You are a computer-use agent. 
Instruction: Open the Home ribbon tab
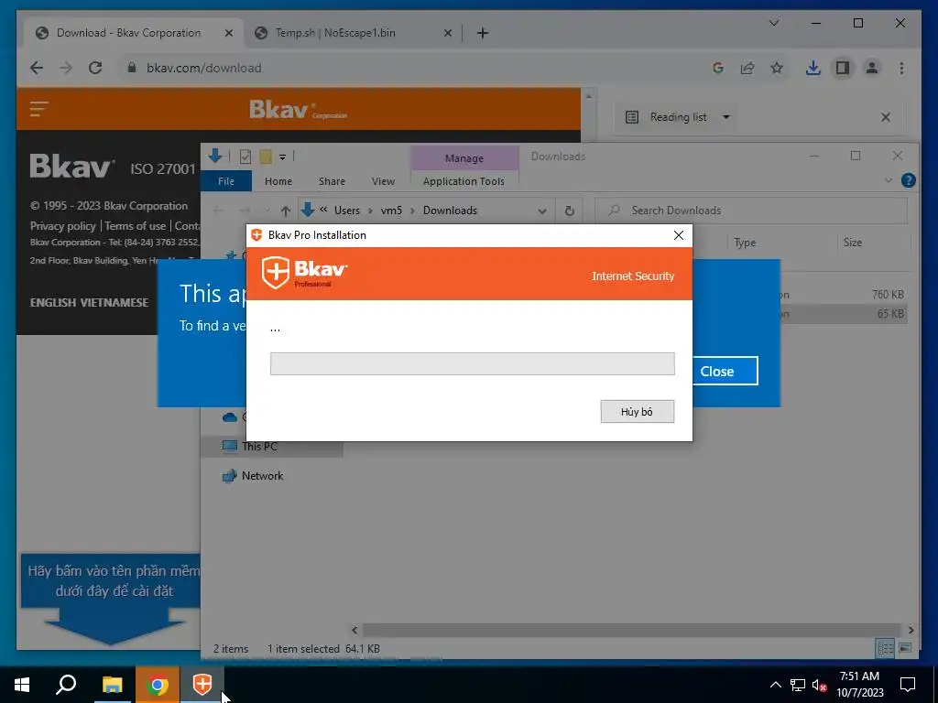tap(278, 181)
